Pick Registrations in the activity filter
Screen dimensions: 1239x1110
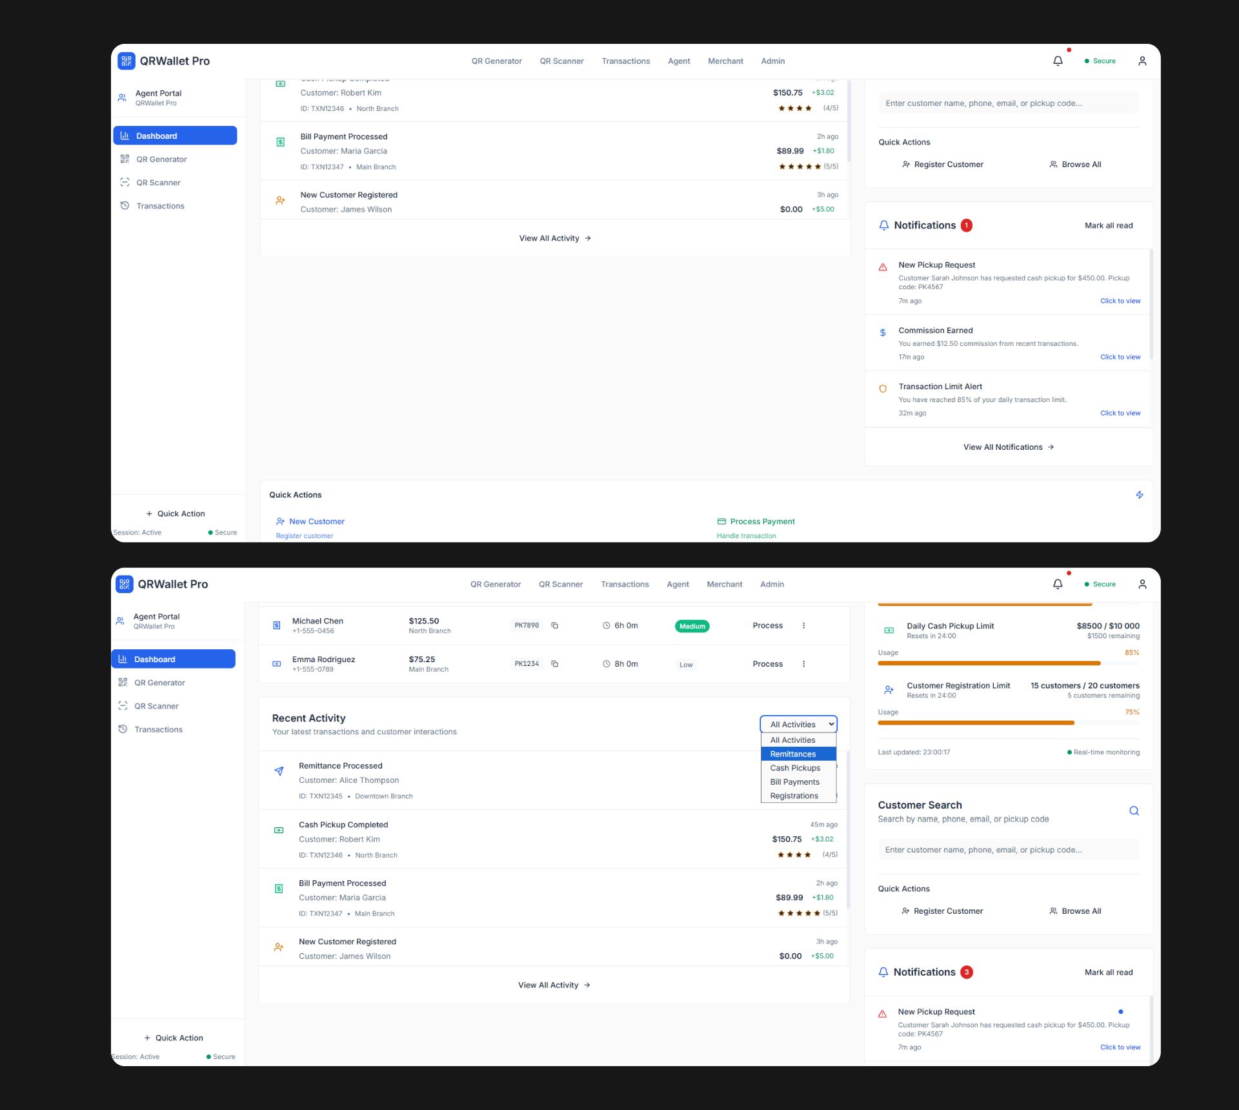794,796
